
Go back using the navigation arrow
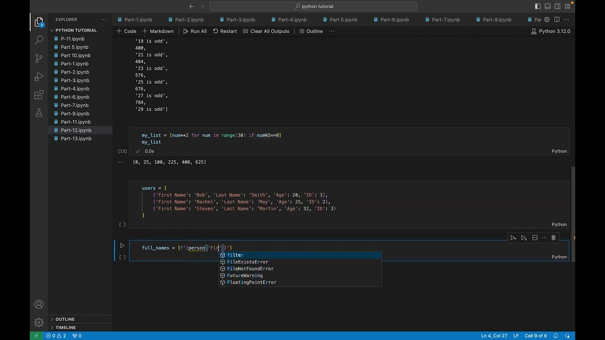[x=191, y=6]
